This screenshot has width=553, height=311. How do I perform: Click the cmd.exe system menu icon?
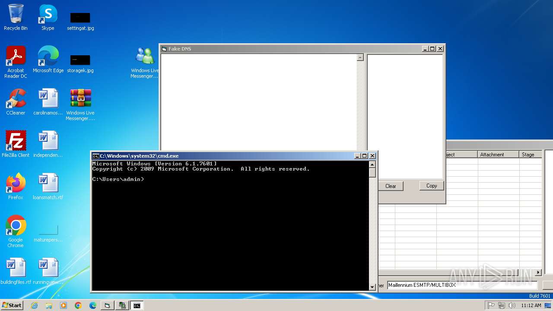coord(96,156)
